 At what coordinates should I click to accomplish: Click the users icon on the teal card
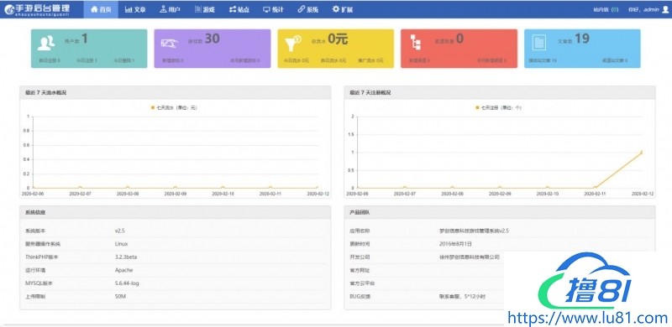(46, 43)
